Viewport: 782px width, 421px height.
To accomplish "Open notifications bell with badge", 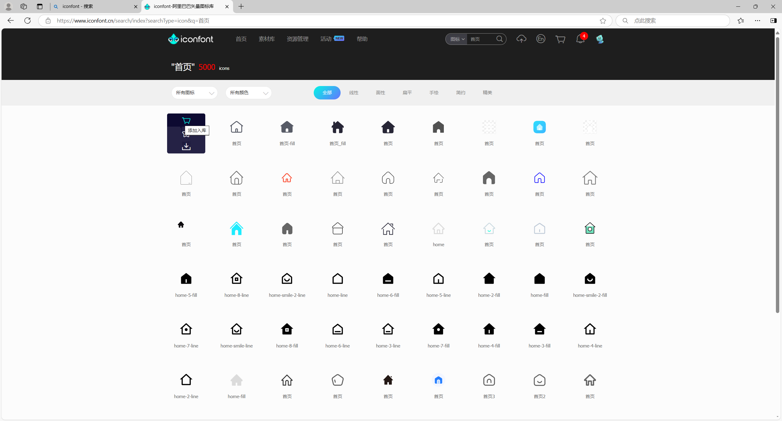I will tap(580, 39).
